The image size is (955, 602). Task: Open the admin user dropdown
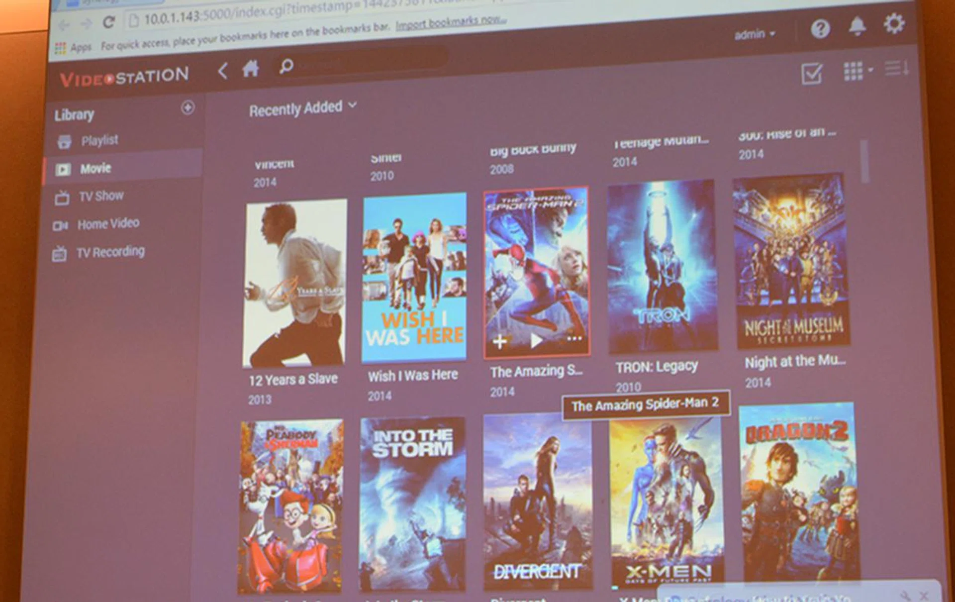755,34
